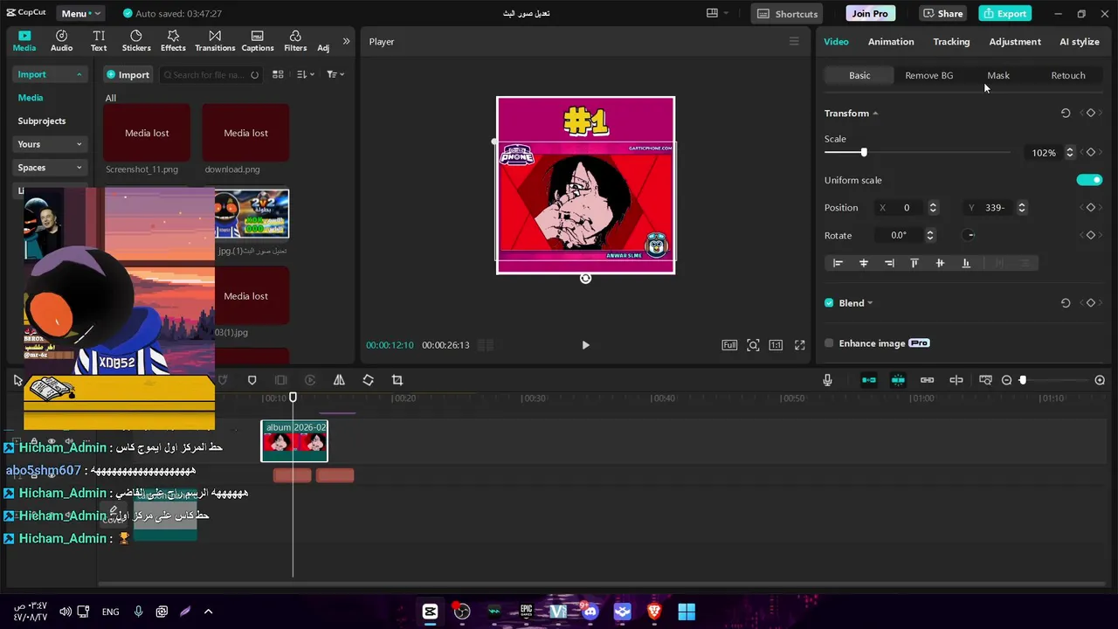Click the Full preview quality icon
1118x629 pixels.
point(729,345)
